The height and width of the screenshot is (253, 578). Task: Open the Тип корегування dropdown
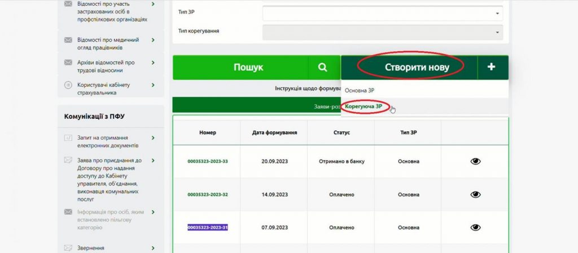click(382, 32)
